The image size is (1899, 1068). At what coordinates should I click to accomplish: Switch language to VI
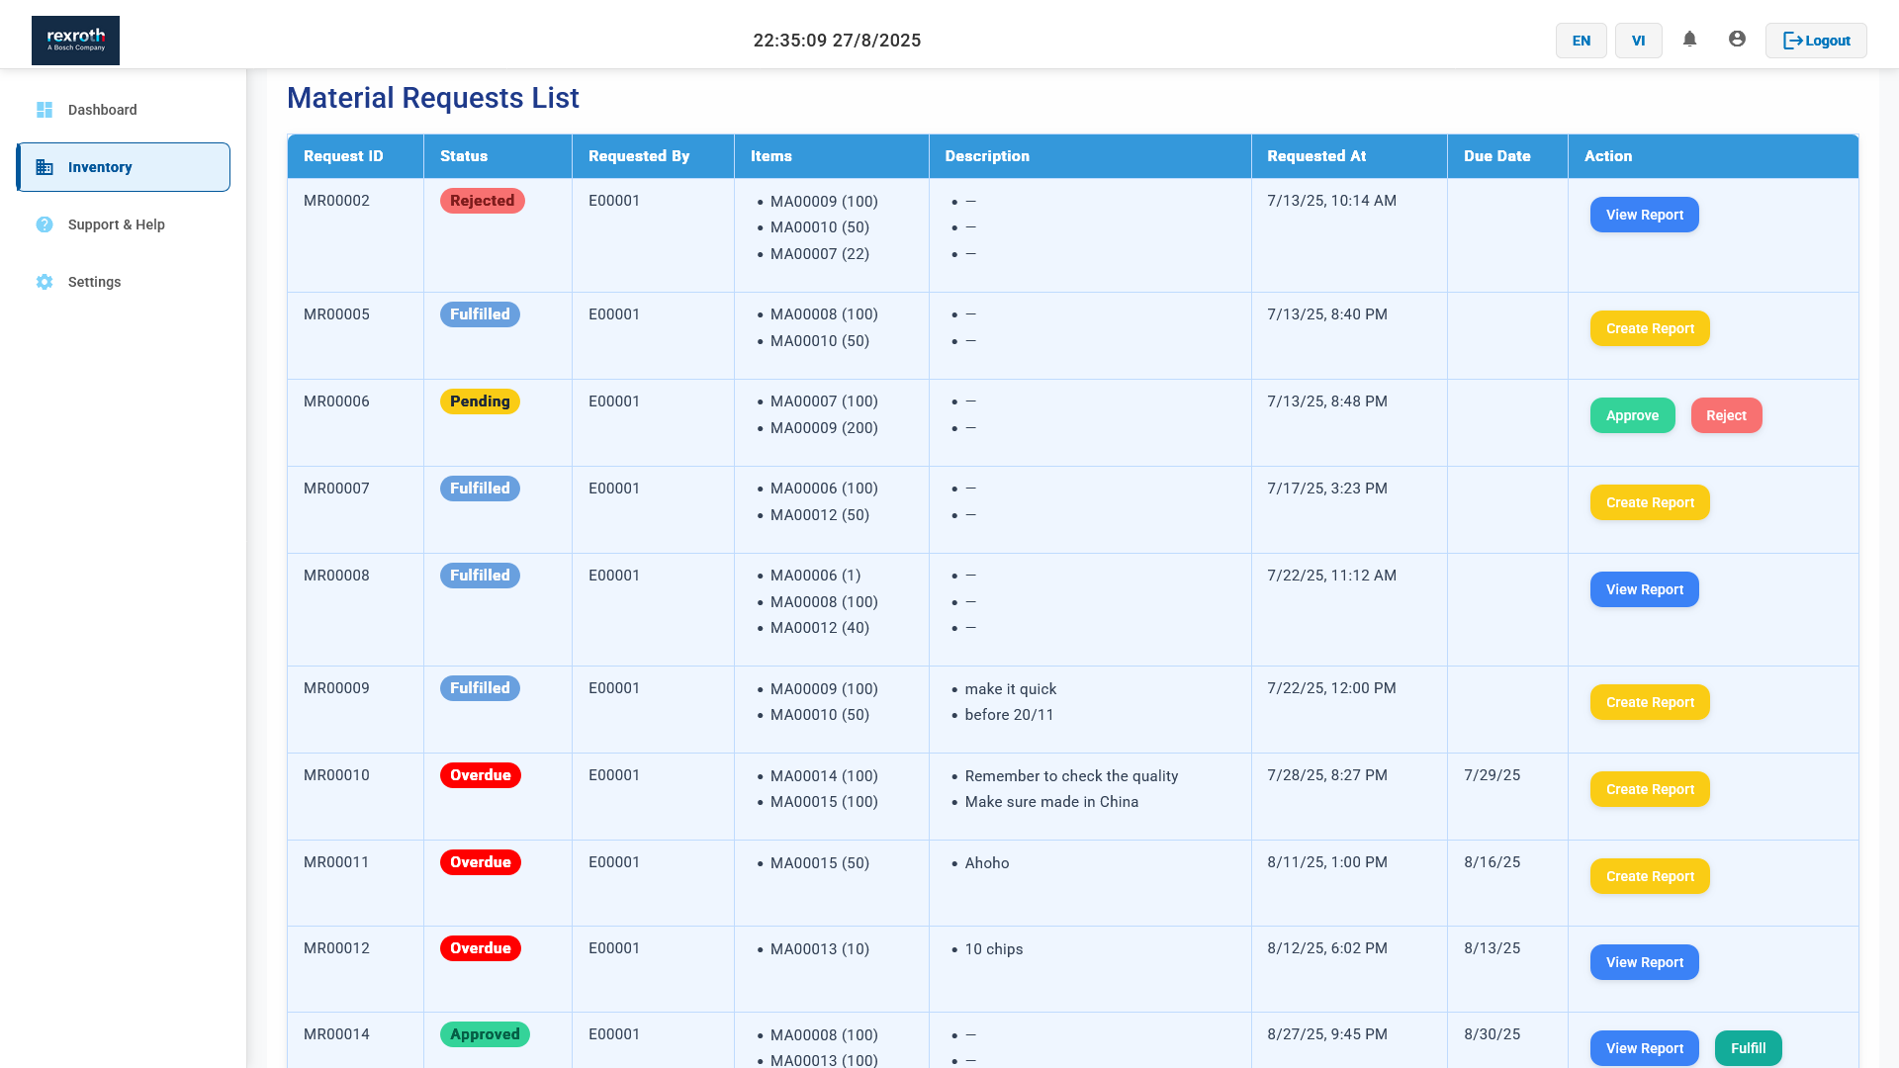click(x=1638, y=41)
